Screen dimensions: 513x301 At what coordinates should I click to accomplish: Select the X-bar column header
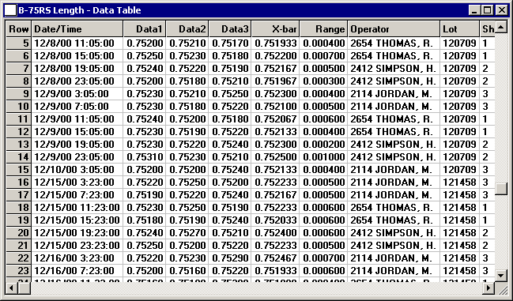[x=276, y=29]
